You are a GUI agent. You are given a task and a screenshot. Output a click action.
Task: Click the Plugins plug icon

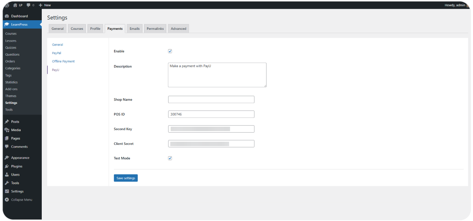7,166
